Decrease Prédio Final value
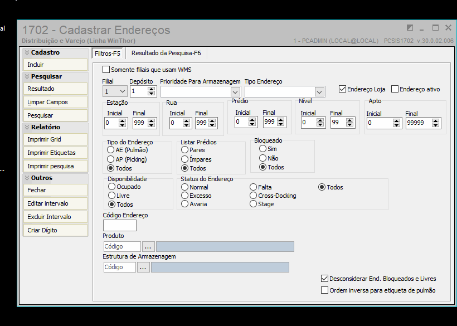The image size is (457, 326). tap(281, 124)
